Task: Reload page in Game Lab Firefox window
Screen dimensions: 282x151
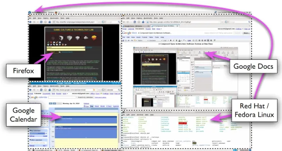Action: pyautogui.click(x=41, y=22)
